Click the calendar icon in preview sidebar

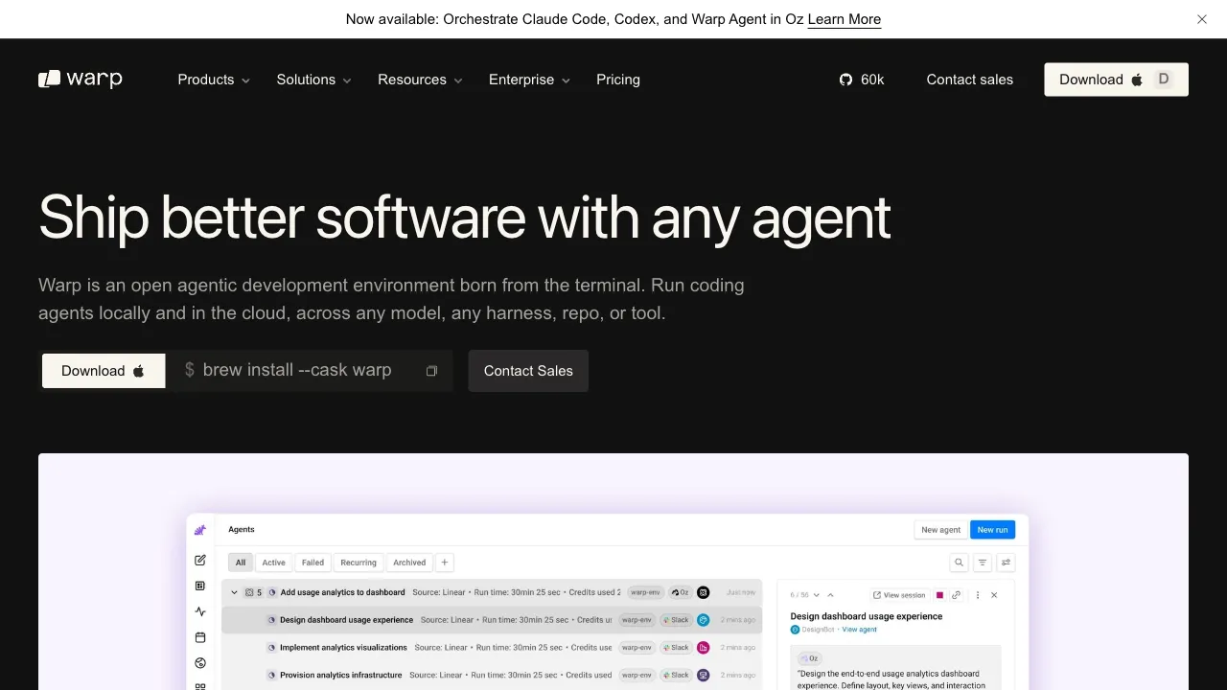coord(200,637)
